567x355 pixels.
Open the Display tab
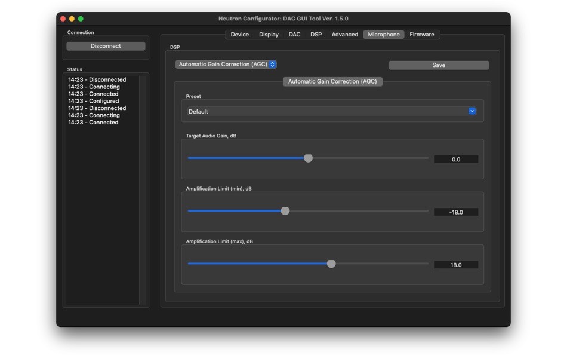[269, 35]
